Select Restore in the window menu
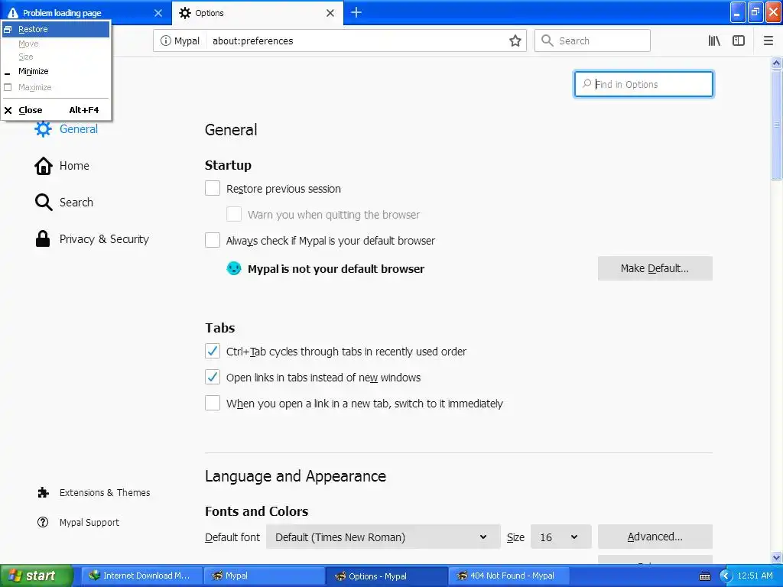783x587 pixels. pos(55,29)
